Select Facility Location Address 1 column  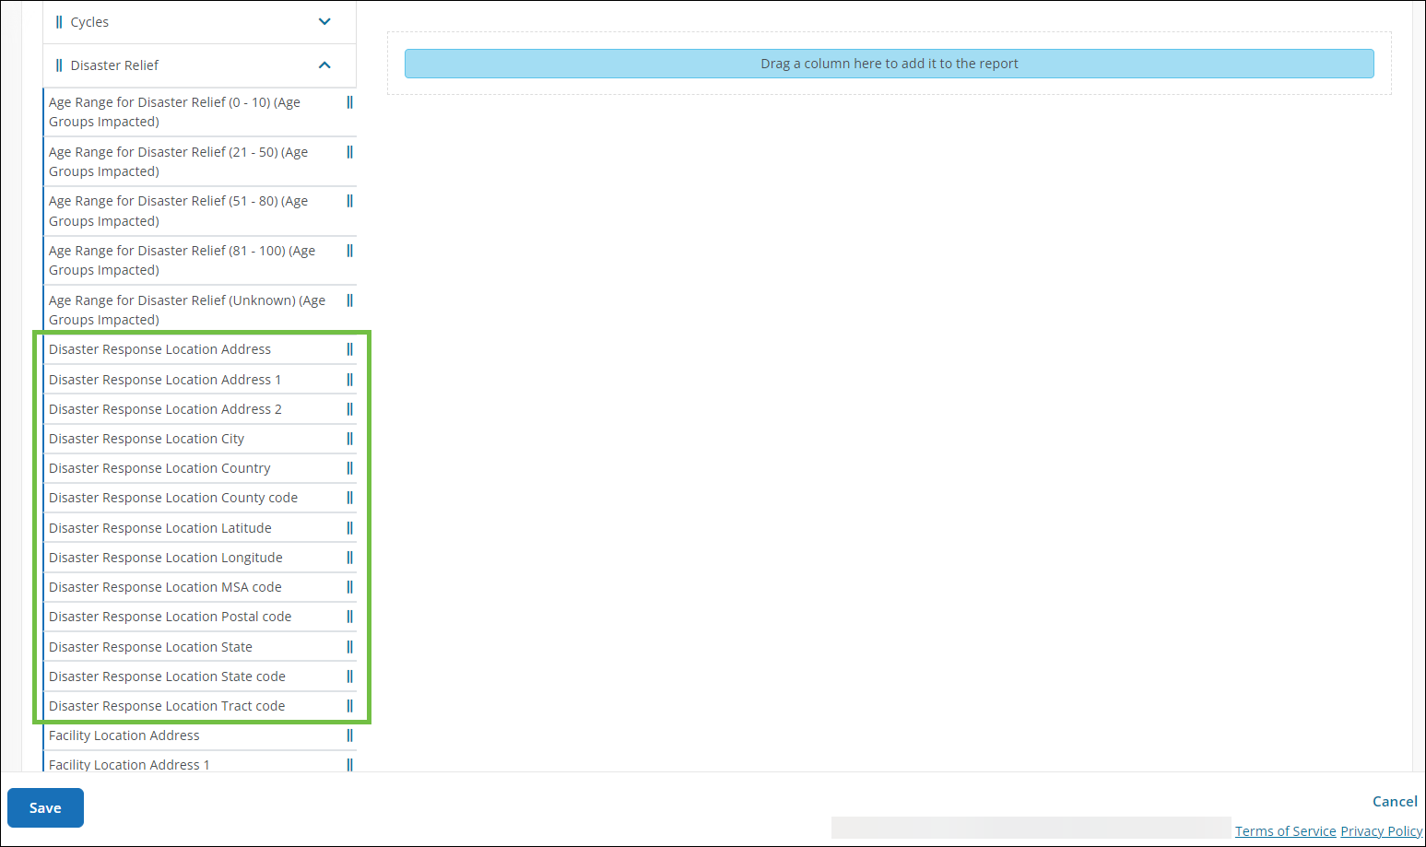(x=200, y=763)
